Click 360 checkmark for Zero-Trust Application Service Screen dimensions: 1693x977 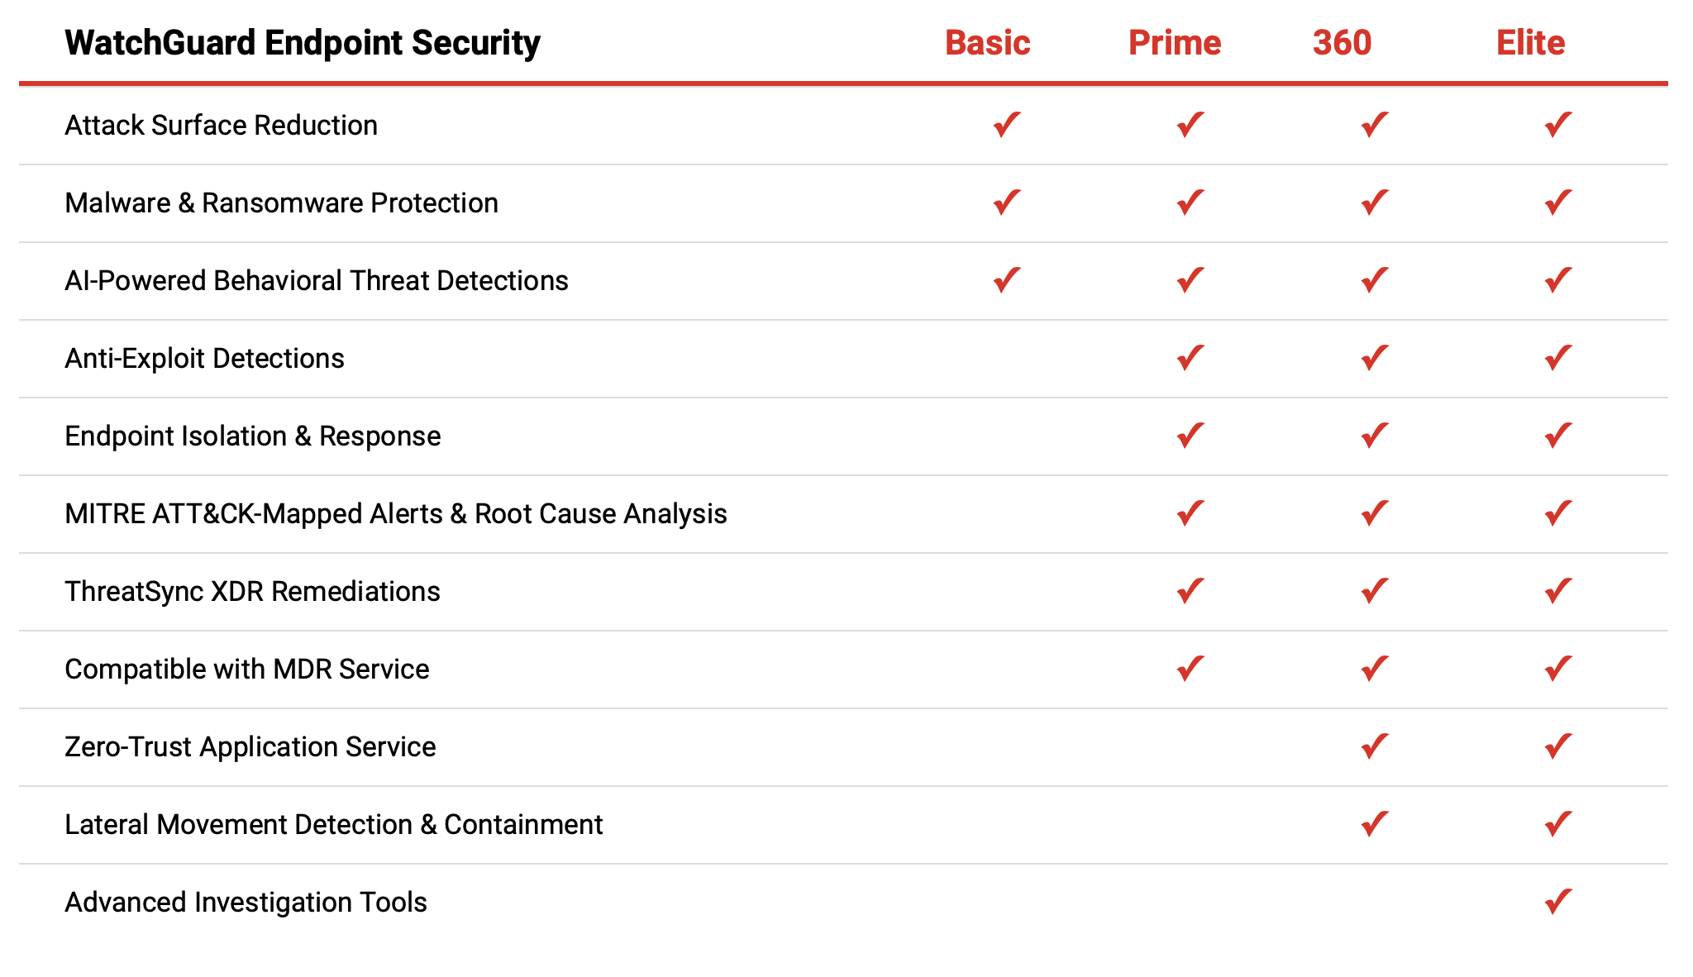pos(1375,746)
